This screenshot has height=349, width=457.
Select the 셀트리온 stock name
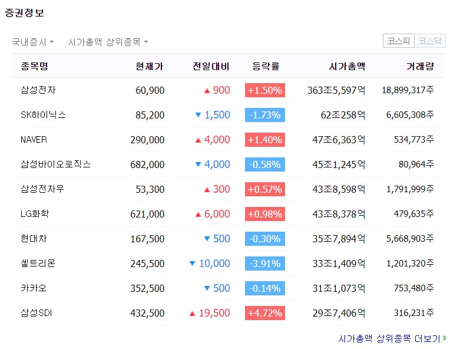(38, 263)
